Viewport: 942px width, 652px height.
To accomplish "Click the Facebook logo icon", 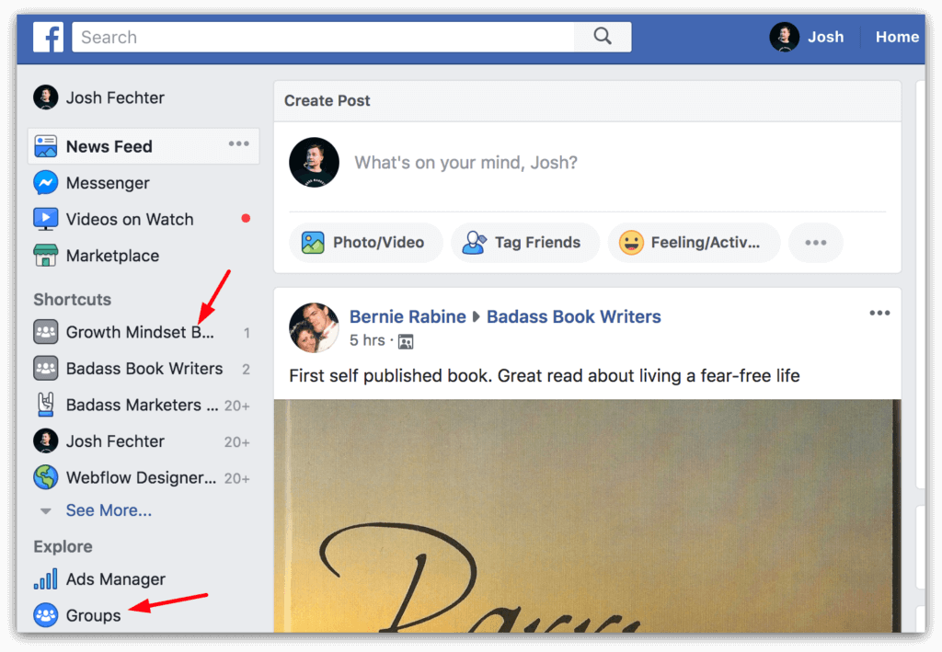I will [x=48, y=37].
